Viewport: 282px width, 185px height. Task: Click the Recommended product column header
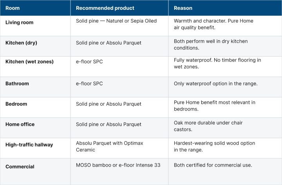[x=105, y=8]
